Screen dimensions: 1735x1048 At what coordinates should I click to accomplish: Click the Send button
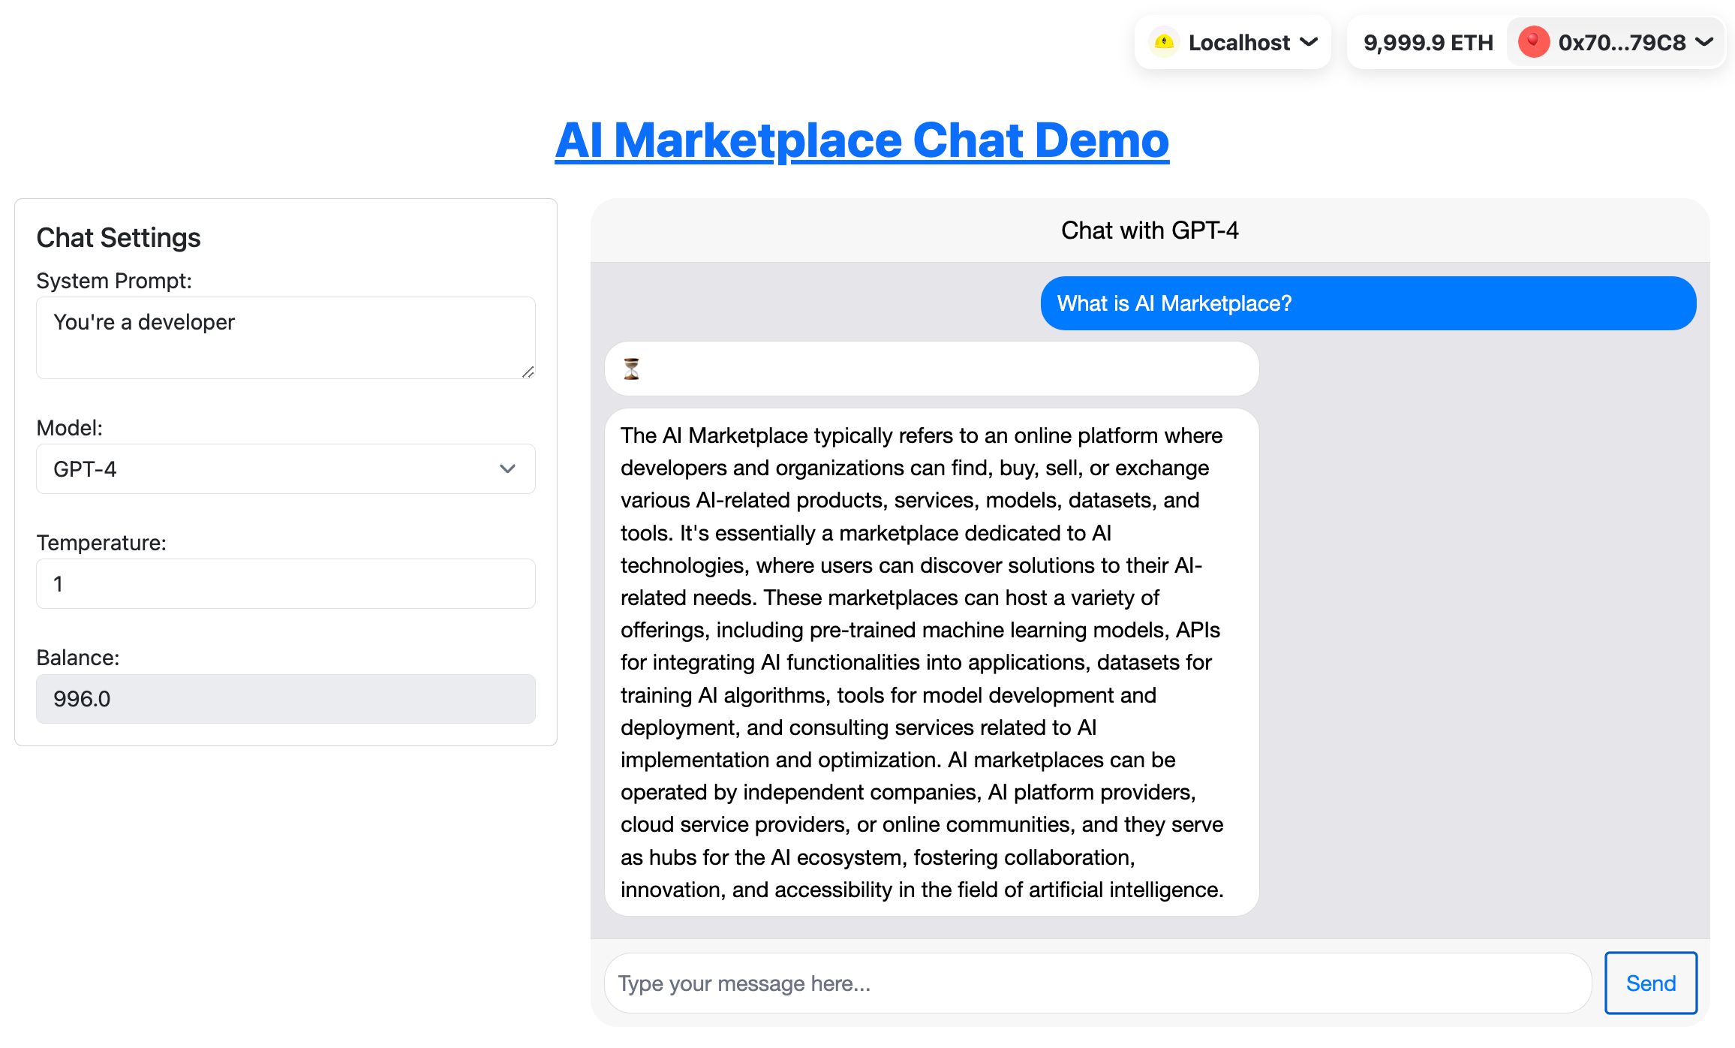point(1650,983)
